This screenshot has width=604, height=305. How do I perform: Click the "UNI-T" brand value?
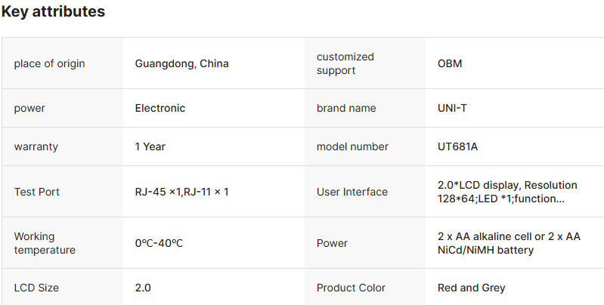point(453,108)
